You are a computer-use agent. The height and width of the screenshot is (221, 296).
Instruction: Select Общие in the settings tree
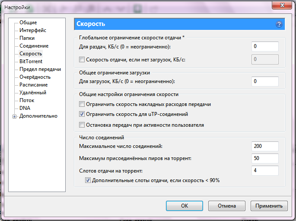coord(28,22)
